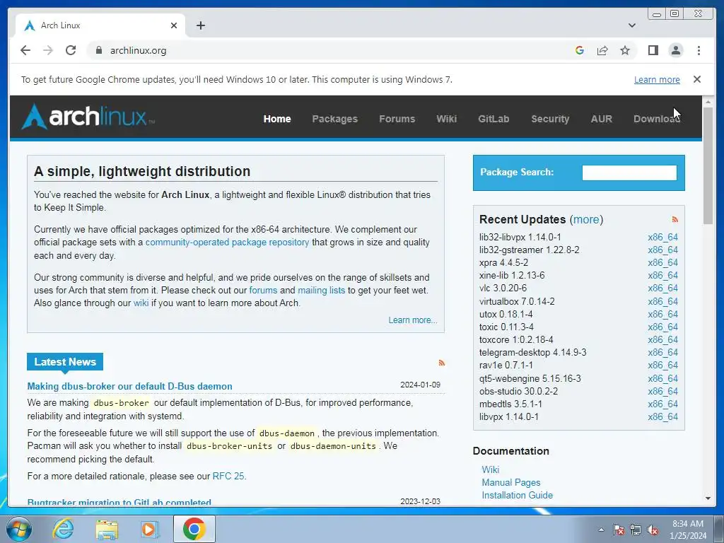Open the Manual Pages link

pos(510,482)
